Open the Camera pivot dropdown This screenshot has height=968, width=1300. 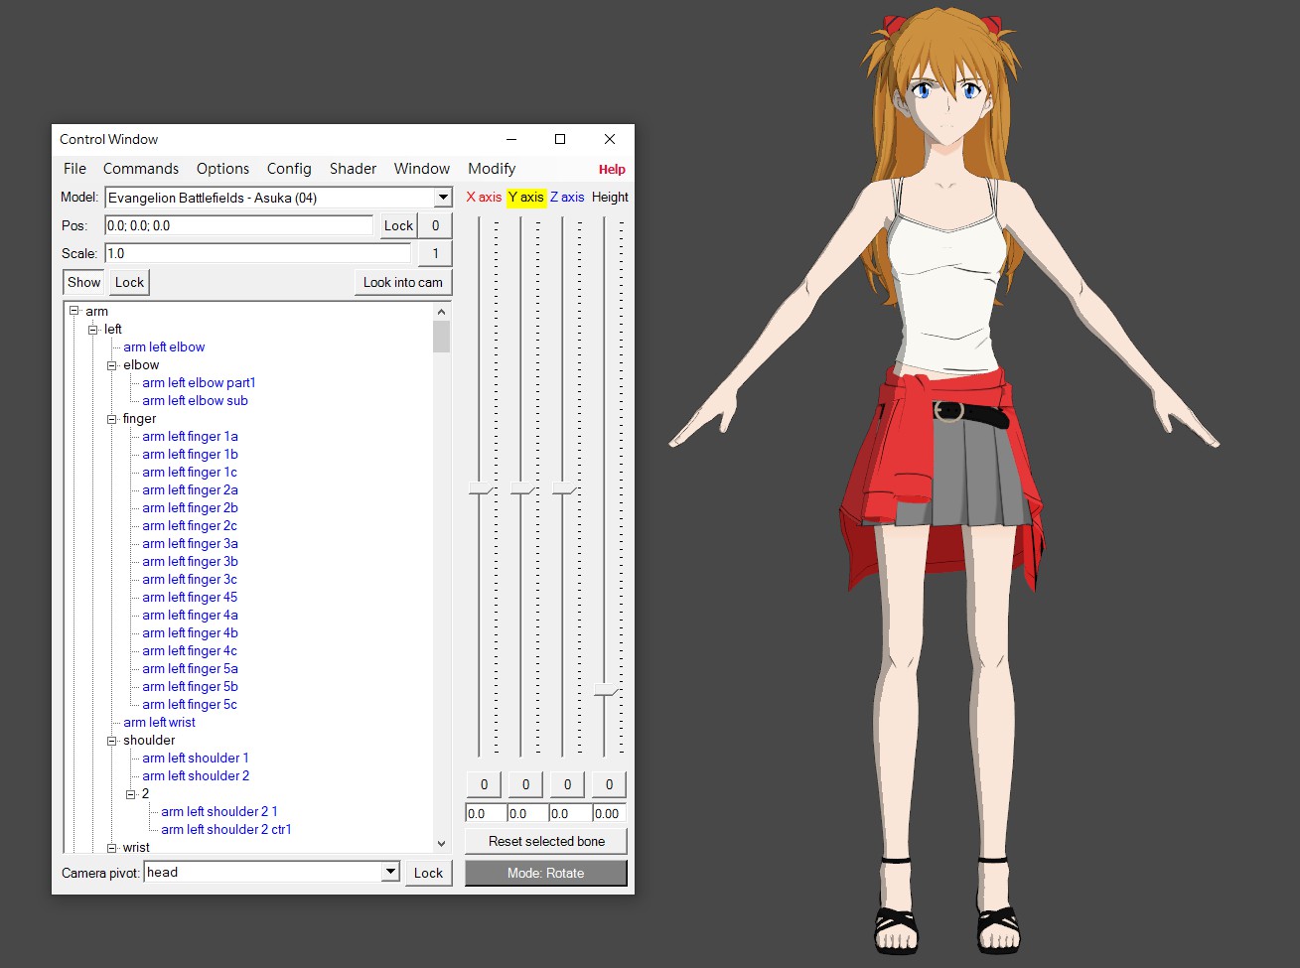click(x=390, y=873)
